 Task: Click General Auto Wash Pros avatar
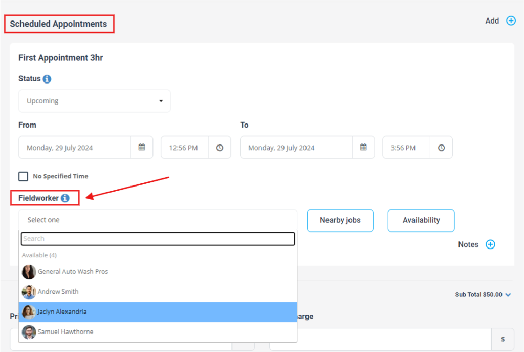(29, 272)
